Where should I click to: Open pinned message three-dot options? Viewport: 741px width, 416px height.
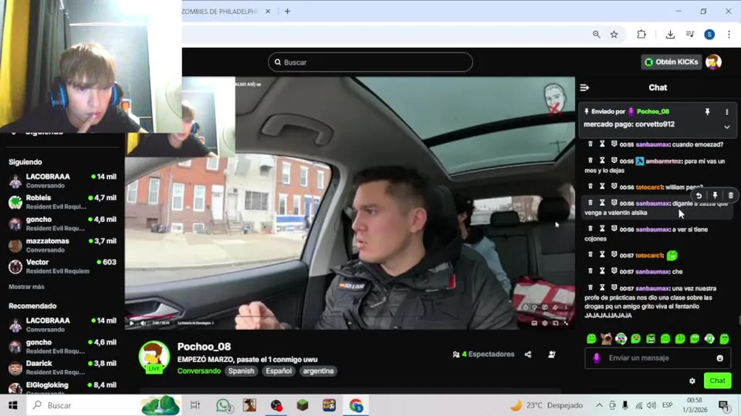pyautogui.click(x=727, y=112)
